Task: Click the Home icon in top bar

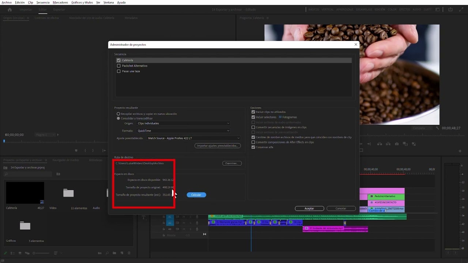Action: 10,9
